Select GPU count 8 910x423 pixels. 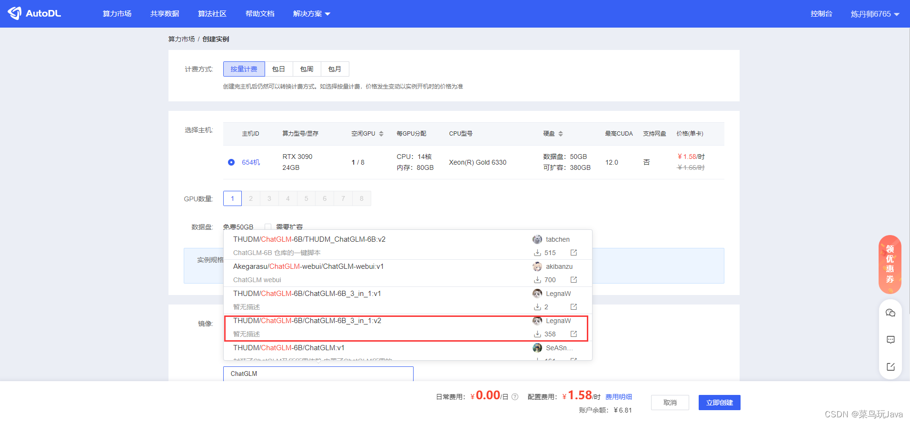(x=362, y=198)
